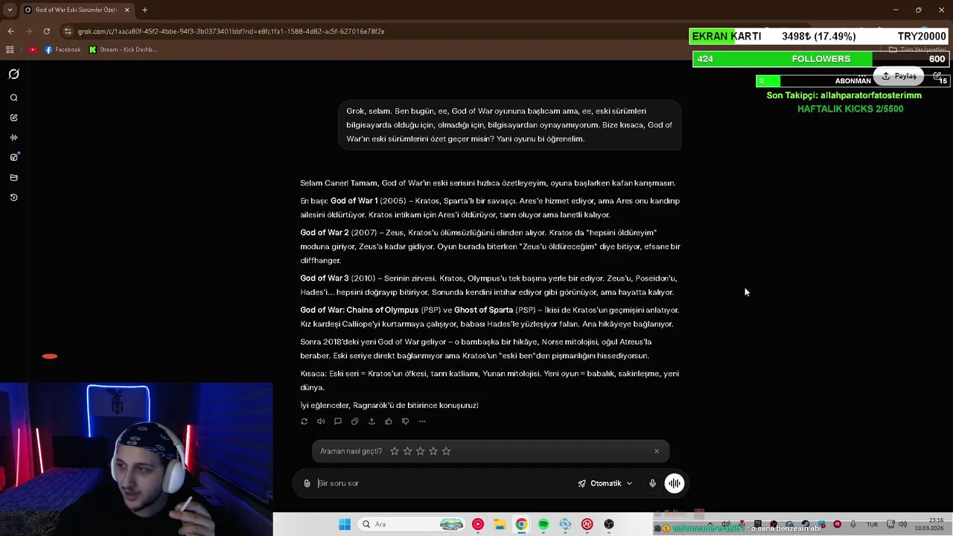The width and height of the screenshot is (953, 536).
Task: Start voice conversation with waveform button
Action: tap(674, 483)
